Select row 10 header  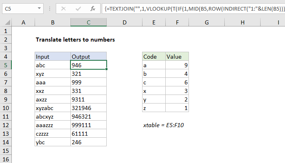[x=6, y=108]
